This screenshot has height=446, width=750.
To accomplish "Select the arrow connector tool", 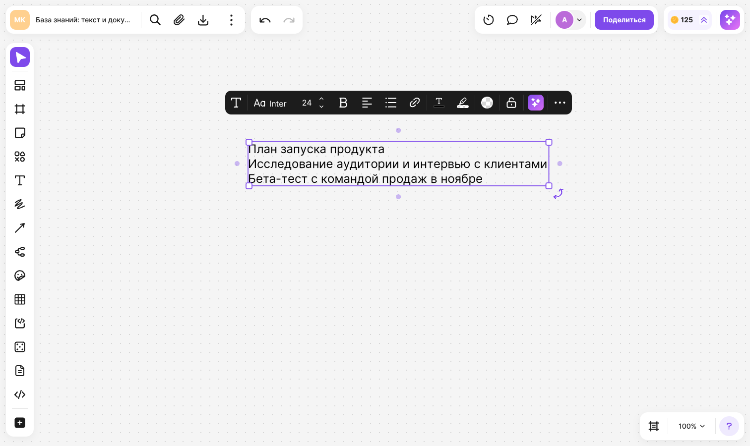I will [20, 228].
